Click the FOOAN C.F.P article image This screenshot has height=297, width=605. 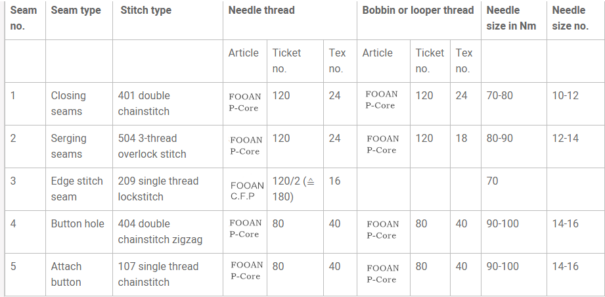pos(247,191)
